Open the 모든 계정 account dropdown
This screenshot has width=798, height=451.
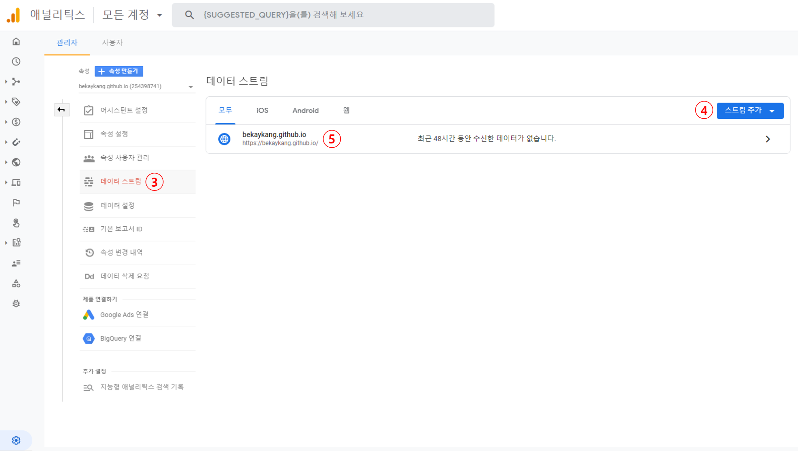click(132, 15)
